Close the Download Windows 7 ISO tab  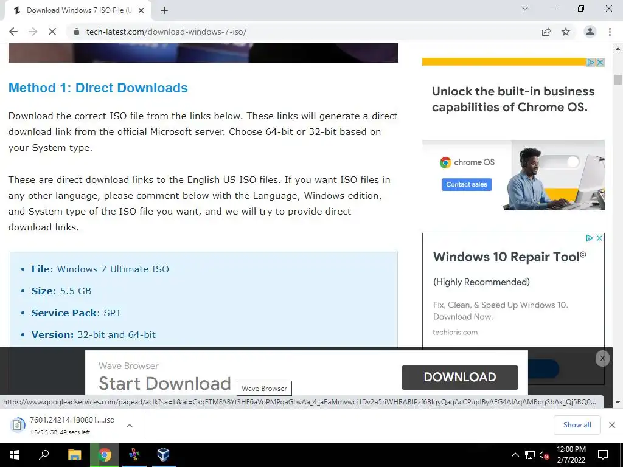tap(141, 10)
